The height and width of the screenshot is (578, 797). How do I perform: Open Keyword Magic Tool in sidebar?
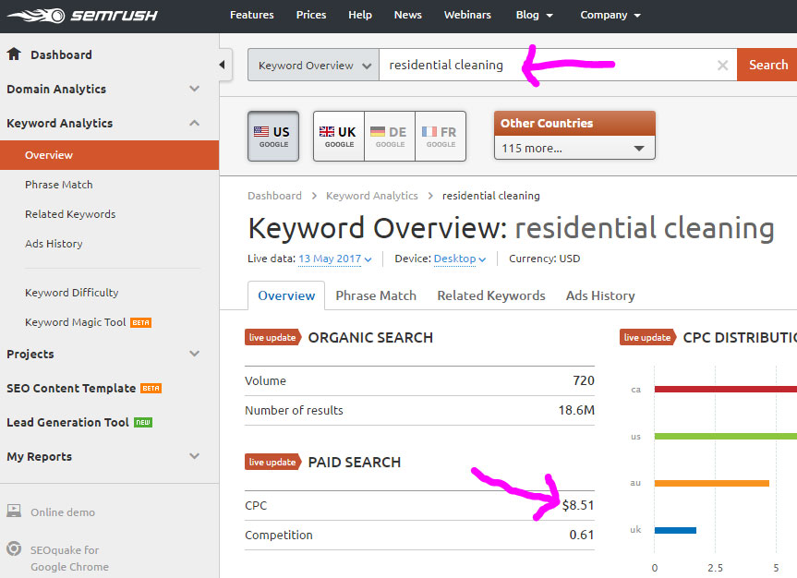click(75, 322)
